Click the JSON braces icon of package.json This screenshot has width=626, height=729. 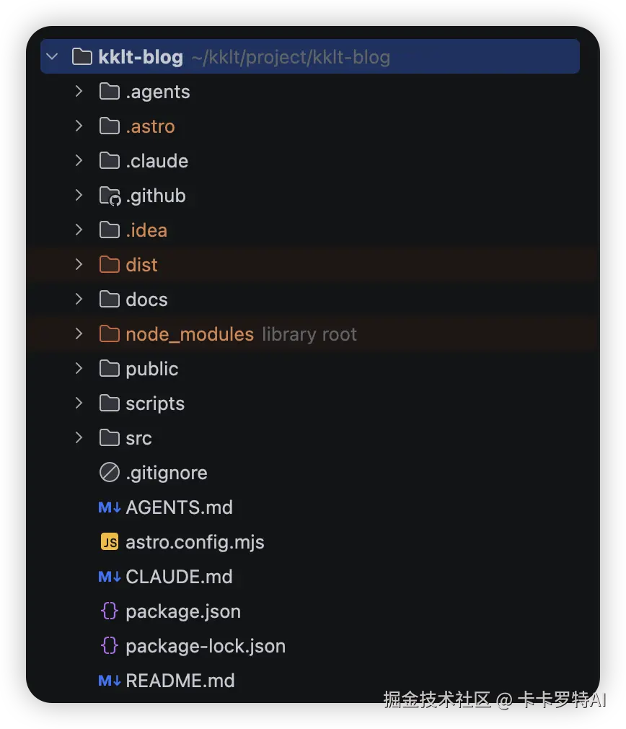tap(110, 611)
